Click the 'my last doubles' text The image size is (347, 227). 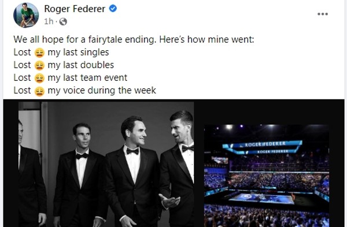coord(81,65)
